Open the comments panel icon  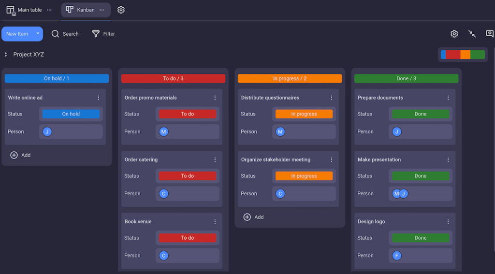490,34
